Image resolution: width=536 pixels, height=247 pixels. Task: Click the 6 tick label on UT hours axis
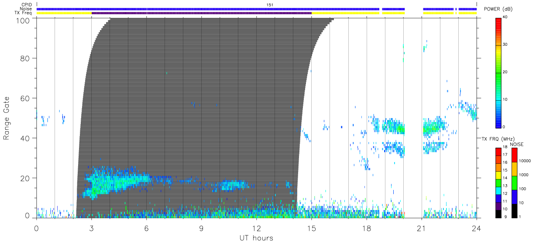146,227
